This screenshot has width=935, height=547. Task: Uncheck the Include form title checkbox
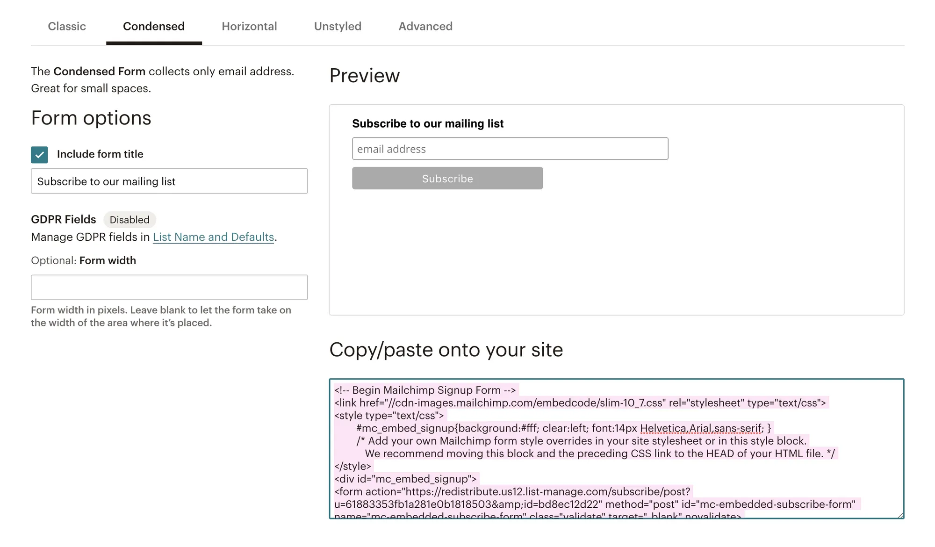39,154
